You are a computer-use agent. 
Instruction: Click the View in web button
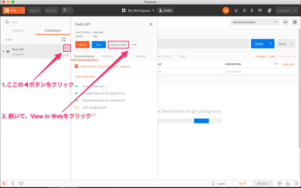pos(118,45)
